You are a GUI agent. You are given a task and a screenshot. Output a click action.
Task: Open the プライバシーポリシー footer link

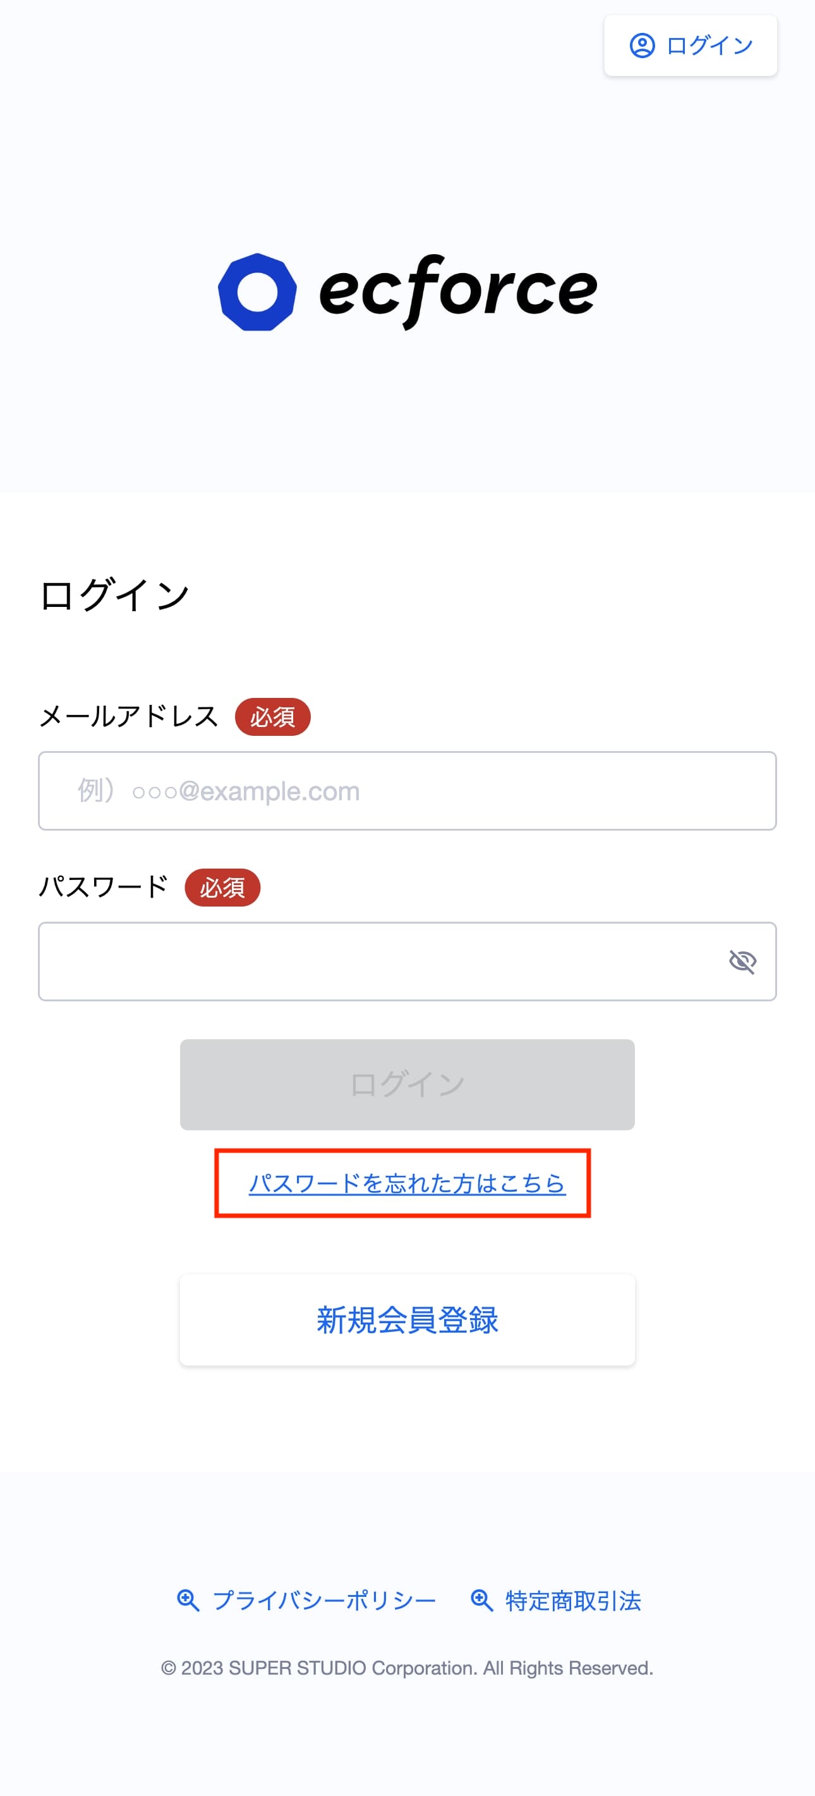[324, 1601]
